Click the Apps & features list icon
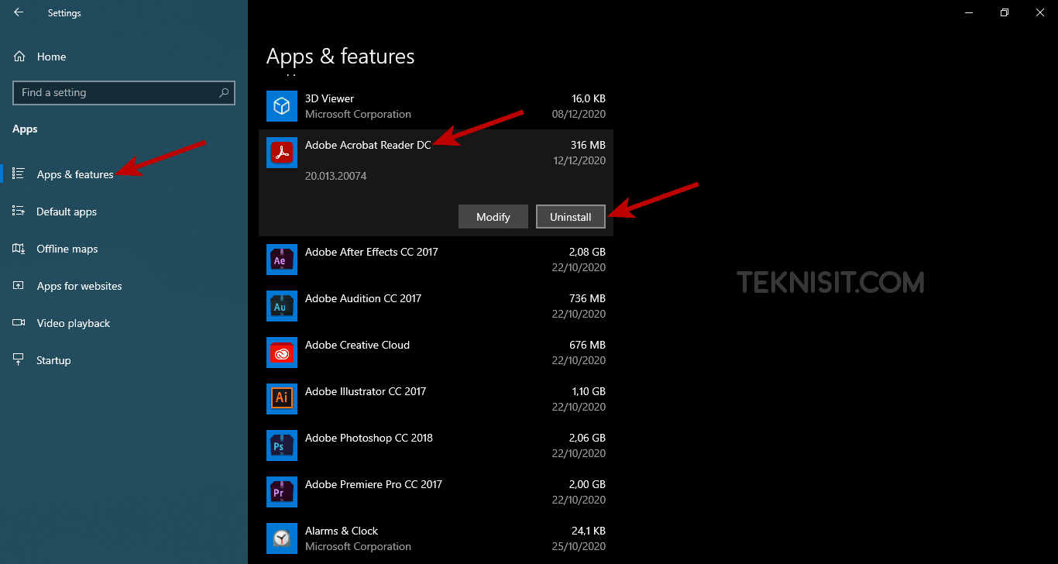Image resolution: width=1058 pixels, height=564 pixels. pos(19,174)
